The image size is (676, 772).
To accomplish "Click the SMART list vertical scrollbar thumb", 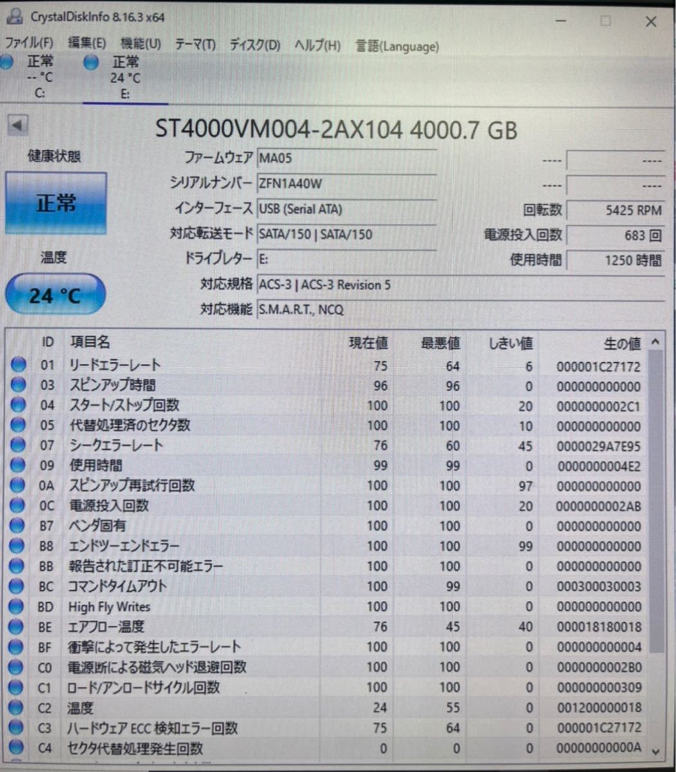I will pos(655,502).
